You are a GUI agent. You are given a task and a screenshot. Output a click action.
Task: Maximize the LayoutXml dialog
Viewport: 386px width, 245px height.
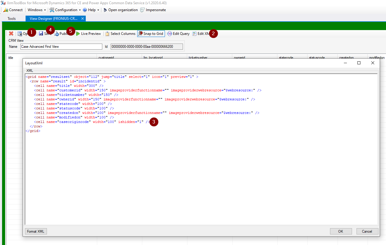(359, 63)
